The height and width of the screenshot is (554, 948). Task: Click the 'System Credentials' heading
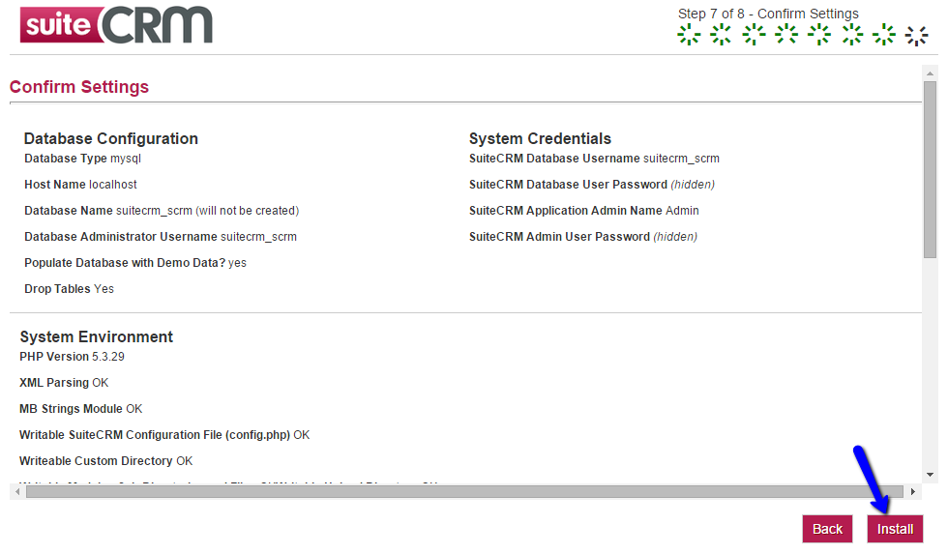(540, 138)
